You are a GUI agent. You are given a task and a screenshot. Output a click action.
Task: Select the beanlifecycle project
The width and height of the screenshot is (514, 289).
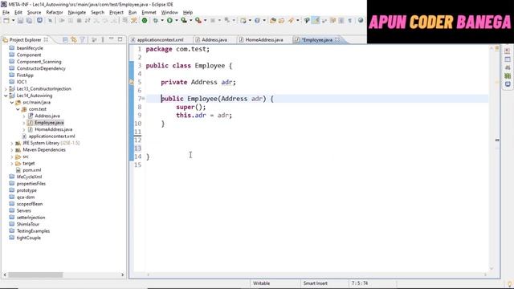[x=30, y=48]
